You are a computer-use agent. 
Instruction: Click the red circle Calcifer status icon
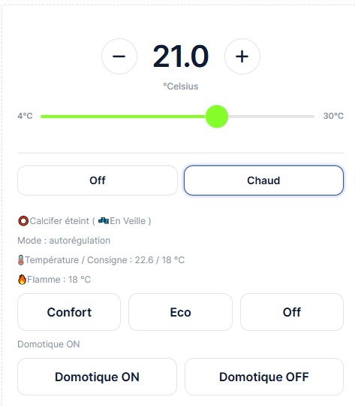[x=23, y=221]
